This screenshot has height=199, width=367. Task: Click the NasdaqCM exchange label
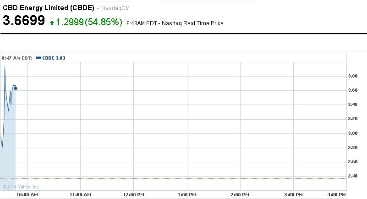[x=116, y=8]
